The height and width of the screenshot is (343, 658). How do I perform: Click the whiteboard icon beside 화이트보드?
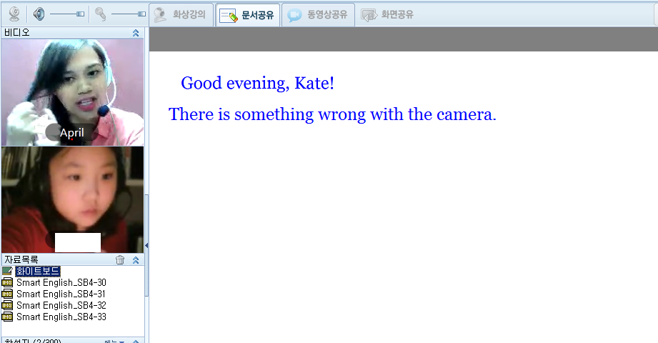(x=7, y=272)
